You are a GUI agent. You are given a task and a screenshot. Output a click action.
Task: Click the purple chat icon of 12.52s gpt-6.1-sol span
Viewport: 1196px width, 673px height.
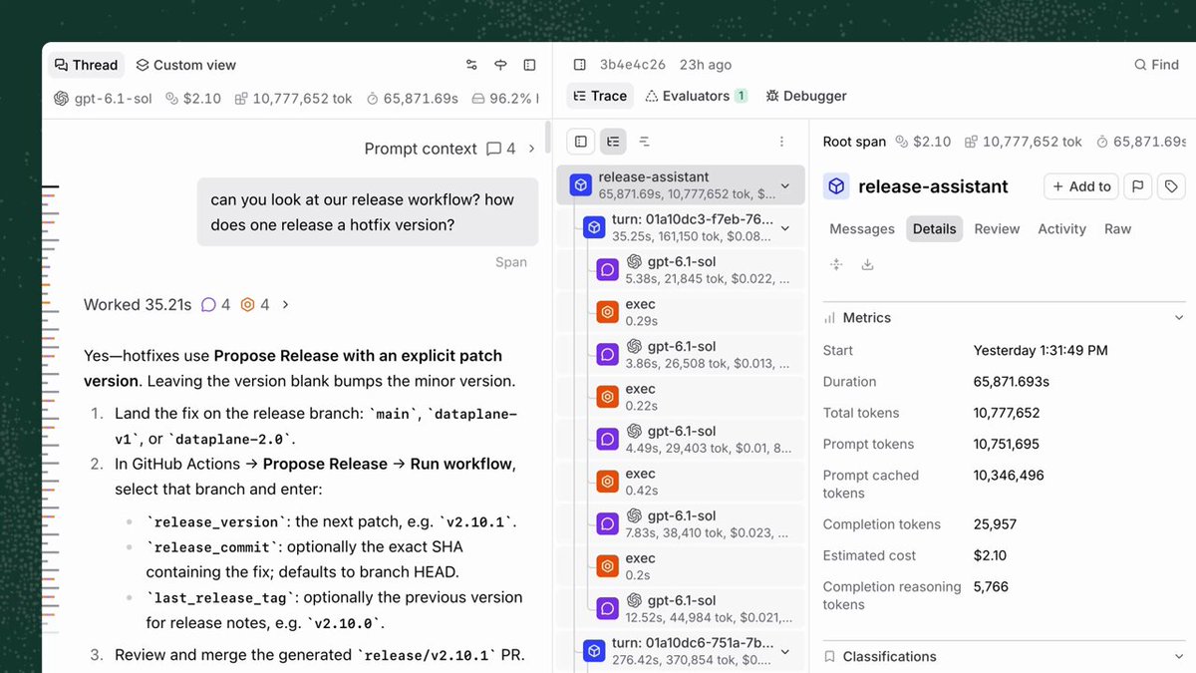pyautogui.click(x=608, y=608)
